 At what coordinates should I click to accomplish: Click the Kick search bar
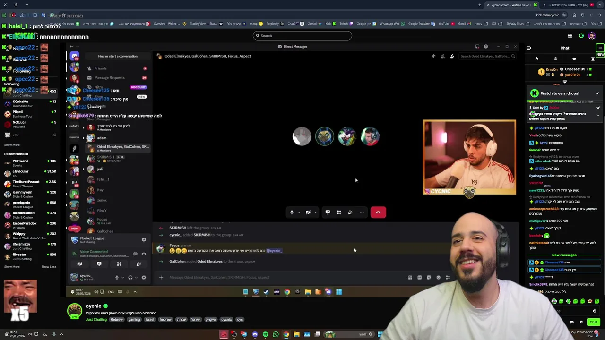tap(302, 36)
